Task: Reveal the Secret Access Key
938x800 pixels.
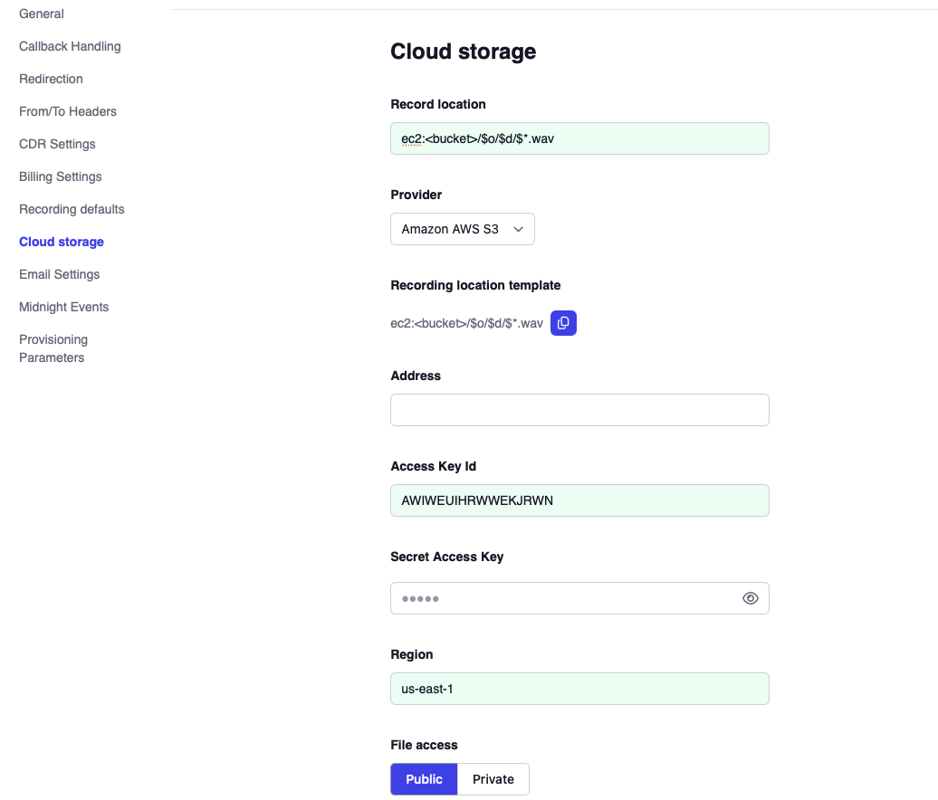Action: tap(751, 598)
